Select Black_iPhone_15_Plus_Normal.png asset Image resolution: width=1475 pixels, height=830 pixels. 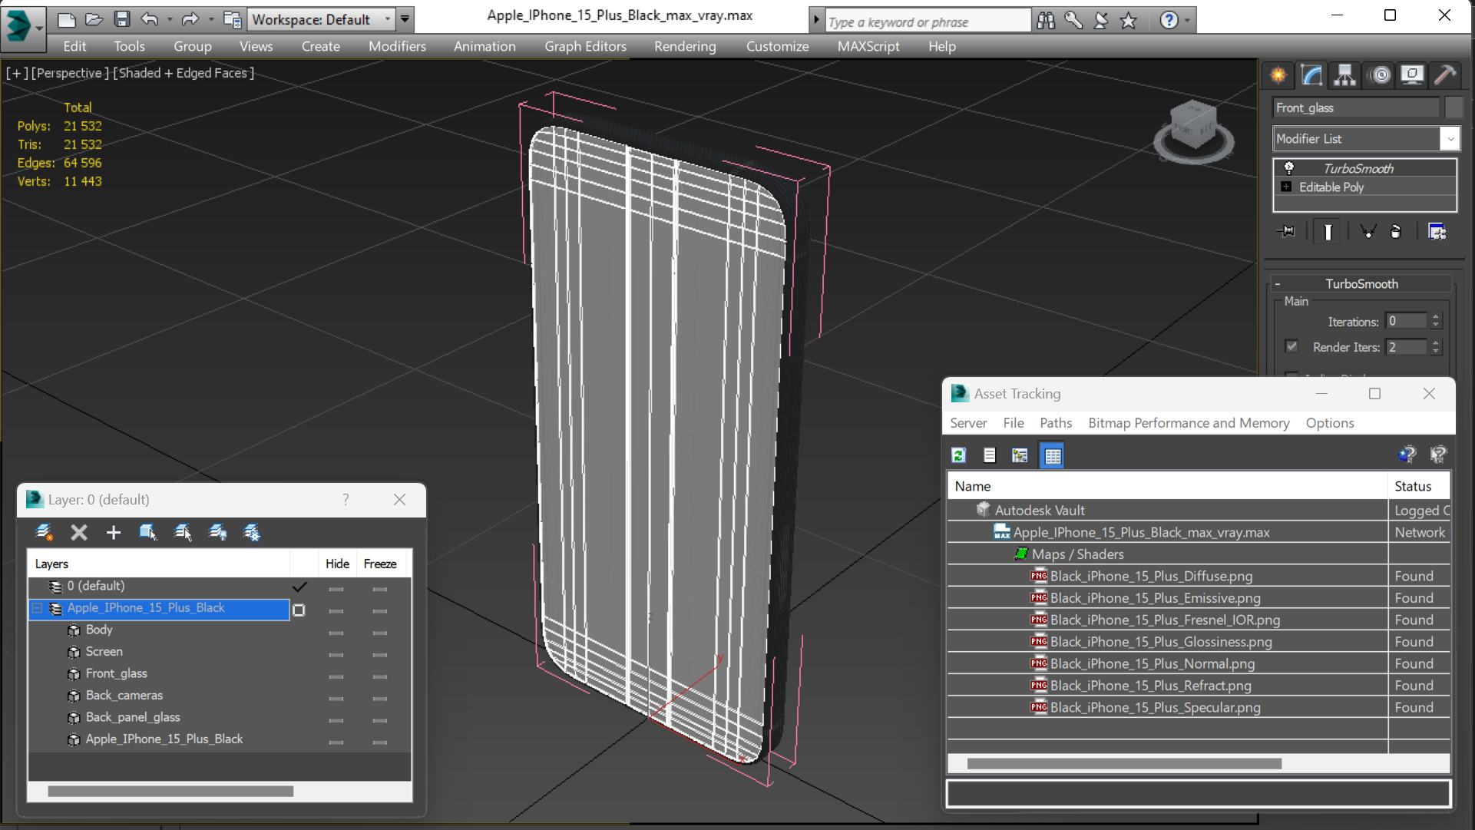tap(1152, 663)
